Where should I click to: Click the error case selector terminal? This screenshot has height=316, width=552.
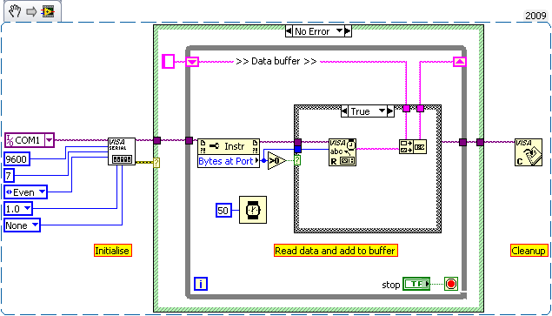click(x=156, y=162)
